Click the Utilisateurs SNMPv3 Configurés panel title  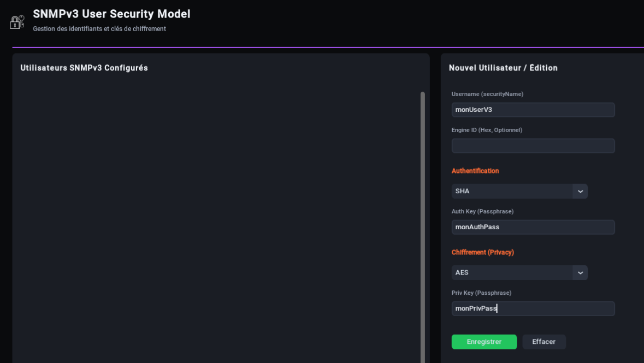coord(84,68)
